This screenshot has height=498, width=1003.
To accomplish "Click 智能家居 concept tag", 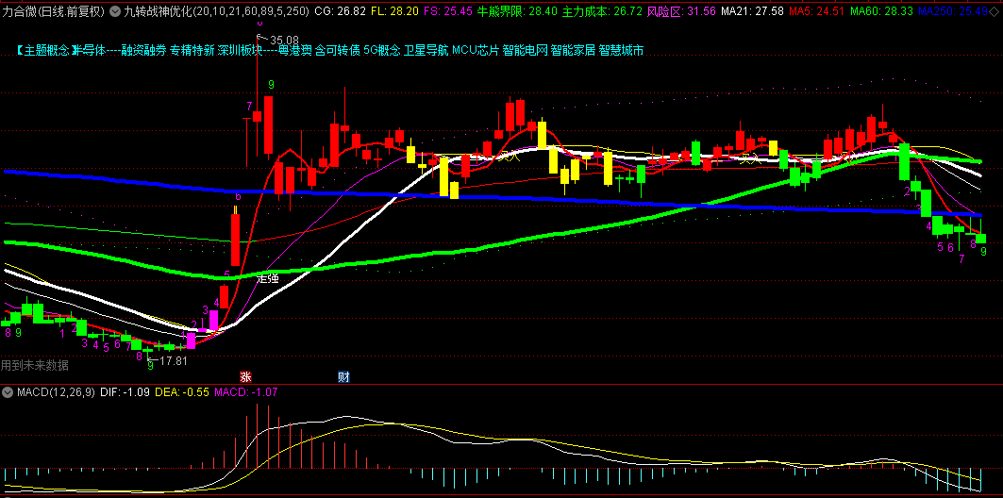I will 573,51.
